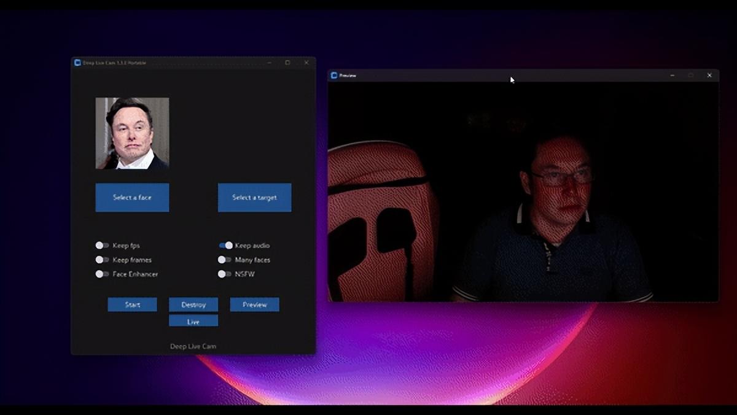Click the Elon Musk source face thumbnail
This screenshot has width=737, height=415.
click(132, 132)
